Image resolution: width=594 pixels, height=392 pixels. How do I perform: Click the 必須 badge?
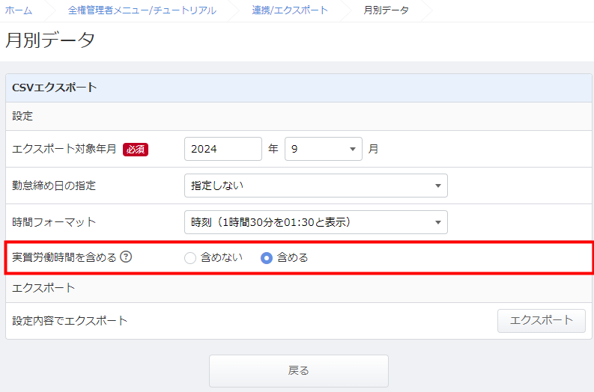136,150
